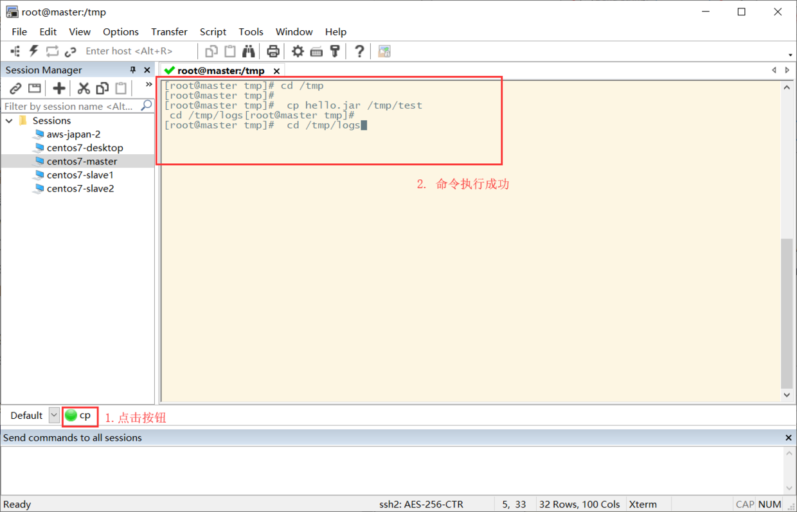Click terminal scrollbar down arrow

pyautogui.click(x=787, y=395)
